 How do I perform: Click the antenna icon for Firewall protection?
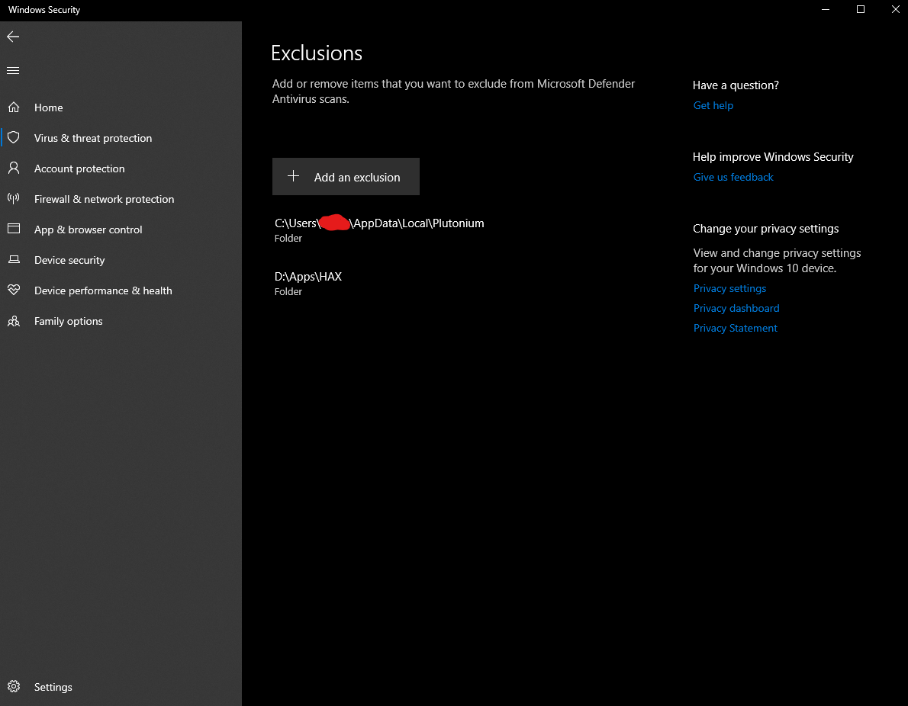(x=14, y=198)
